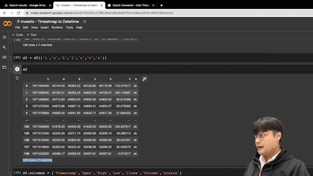Open a new browser tab
This screenshot has width=313, height=176.
click(161, 5)
